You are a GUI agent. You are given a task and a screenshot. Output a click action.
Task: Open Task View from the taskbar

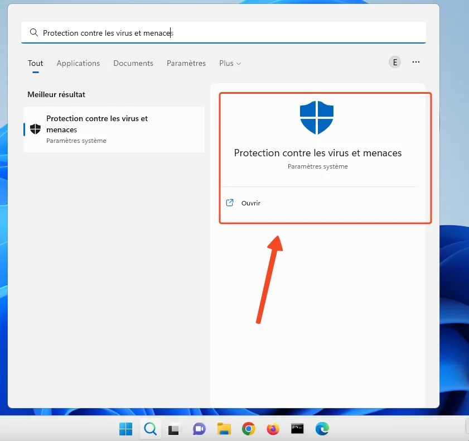(x=175, y=429)
